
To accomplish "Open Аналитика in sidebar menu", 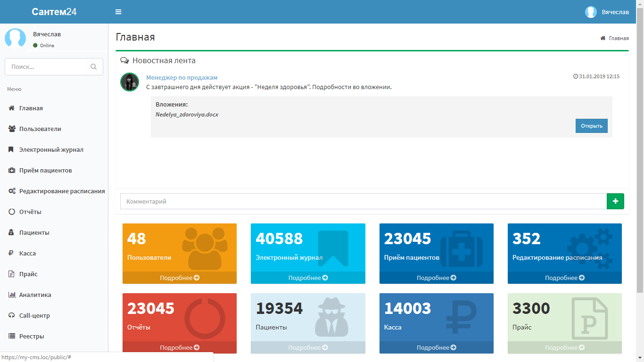I will 54,295.
